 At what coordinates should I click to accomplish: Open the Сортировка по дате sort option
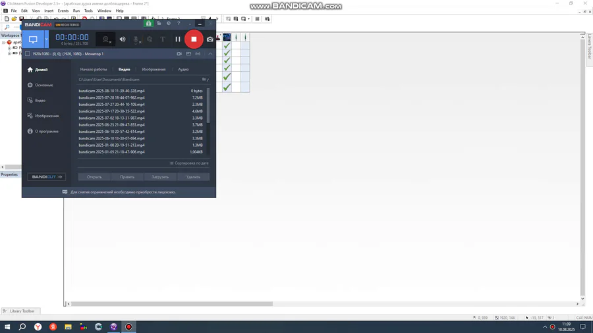tap(189, 163)
